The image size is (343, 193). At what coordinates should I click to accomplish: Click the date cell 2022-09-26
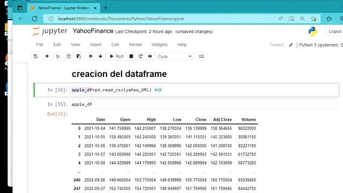click(95, 180)
